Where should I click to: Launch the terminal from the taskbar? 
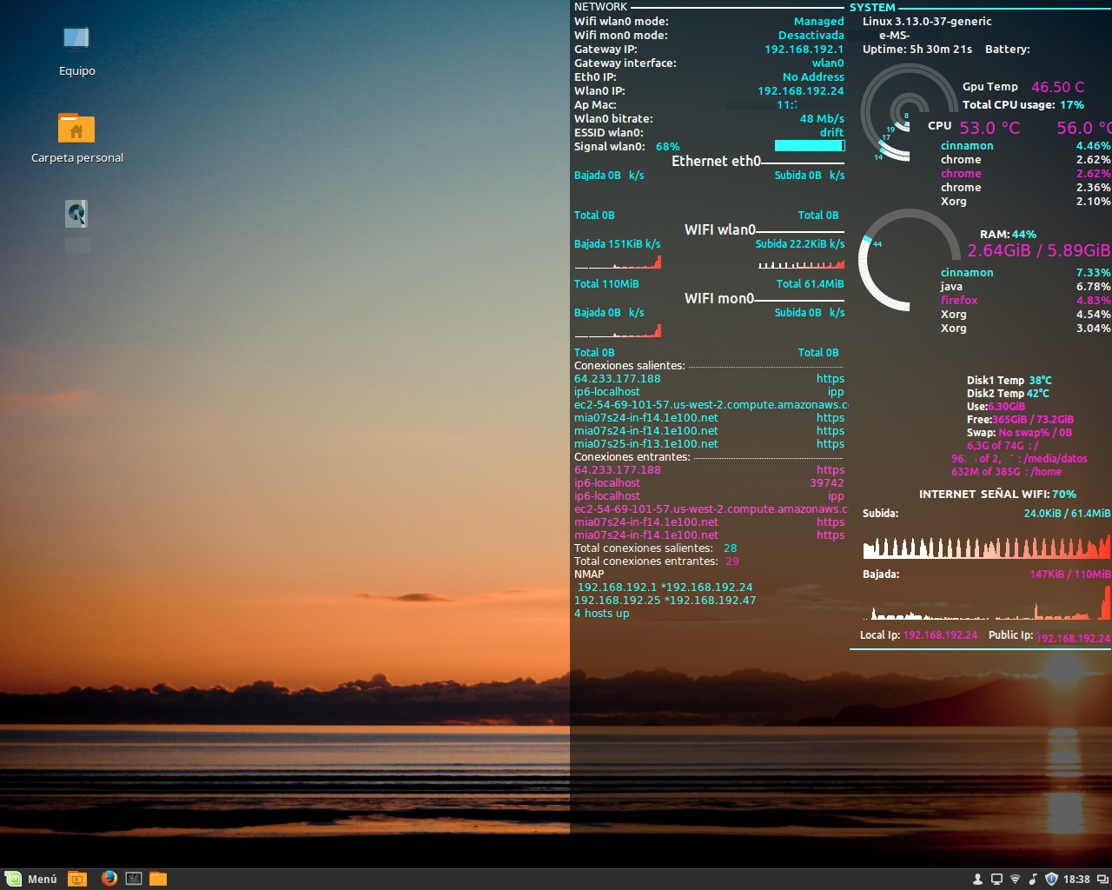(x=133, y=879)
